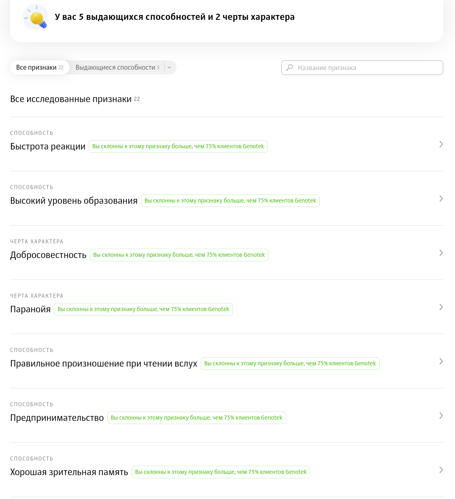This screenshot has height=499, width=455.
Task: Open dropdown arrow next to 'Выдающиеся способности'
Action: (170, 68)
